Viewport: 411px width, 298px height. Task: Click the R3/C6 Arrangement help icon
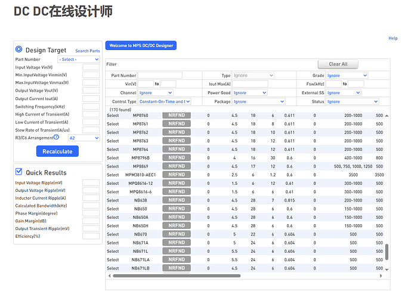[x=56, y=137]
